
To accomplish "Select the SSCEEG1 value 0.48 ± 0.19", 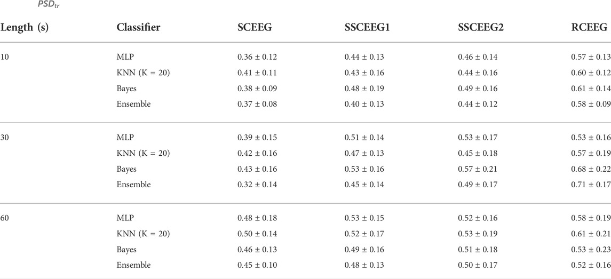I will pyautogui.click(x=364, y=89).
